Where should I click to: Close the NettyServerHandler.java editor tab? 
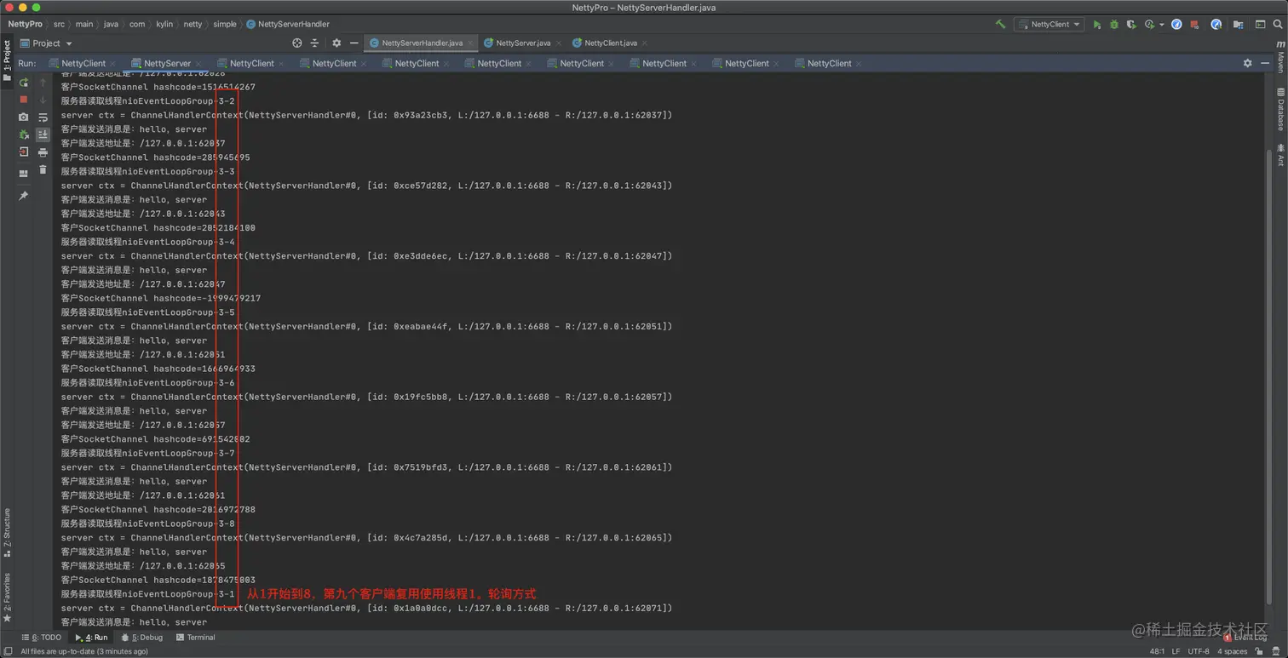(470, 43)
